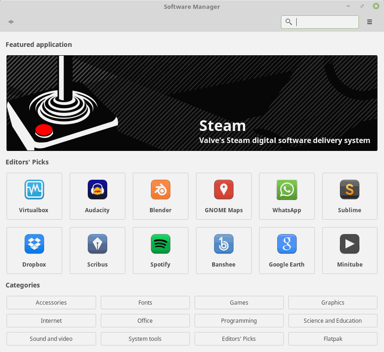Select the Sublime text editor icon
This screenshot has height=352, width=384.
pos(349,196)
